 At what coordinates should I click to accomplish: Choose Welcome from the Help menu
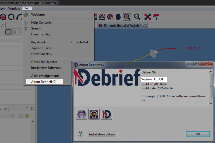coord(58,15)
